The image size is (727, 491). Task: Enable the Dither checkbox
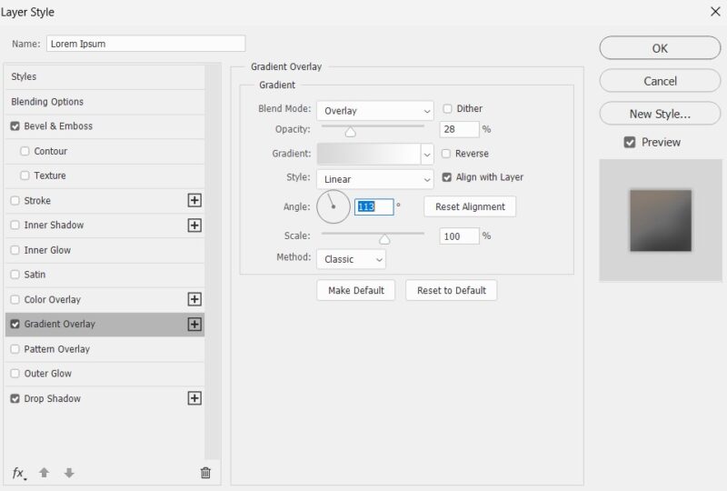coord(447,108)
